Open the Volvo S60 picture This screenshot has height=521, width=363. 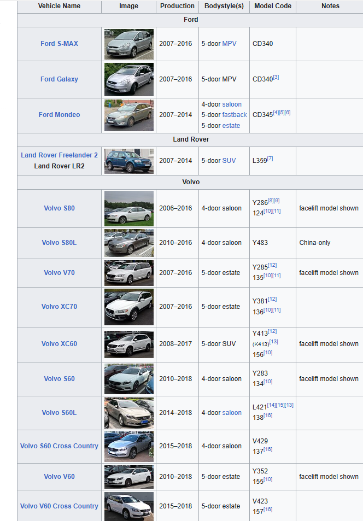click(128, 379)
